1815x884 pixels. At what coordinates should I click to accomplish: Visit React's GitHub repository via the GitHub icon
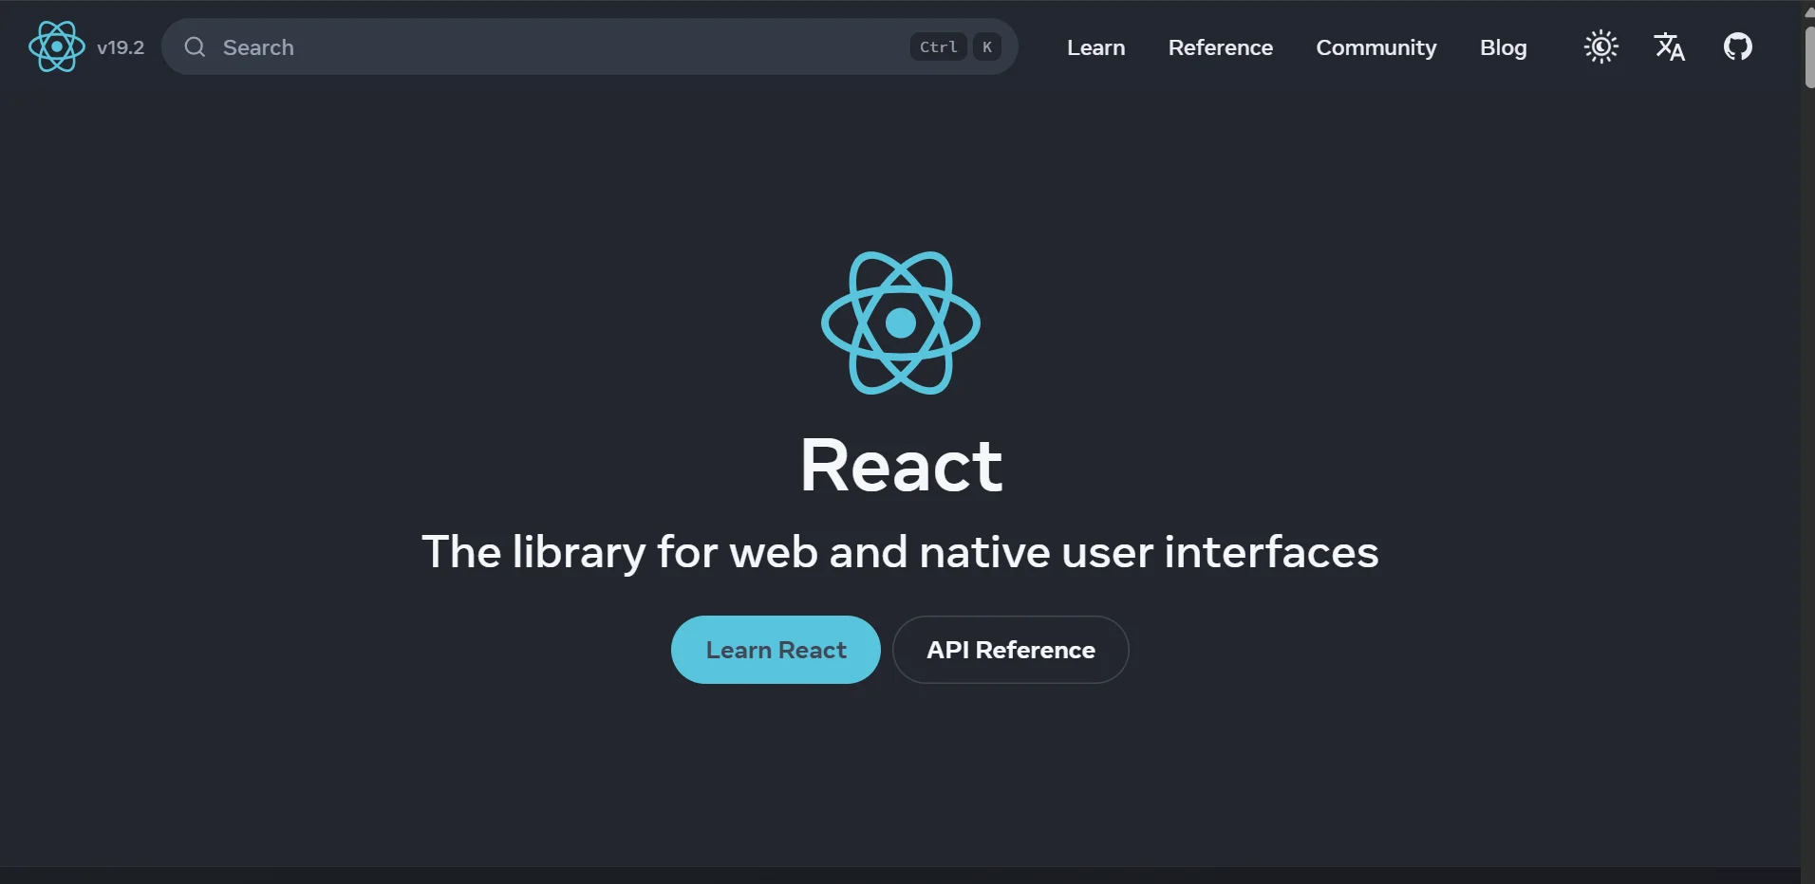(x=1740, y=46)
